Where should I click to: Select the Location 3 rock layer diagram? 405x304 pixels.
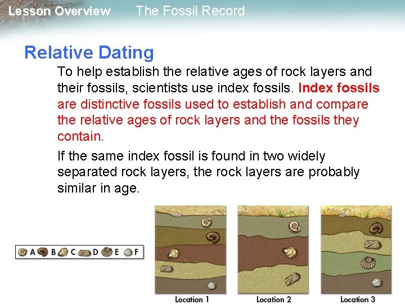coord(356,250)
